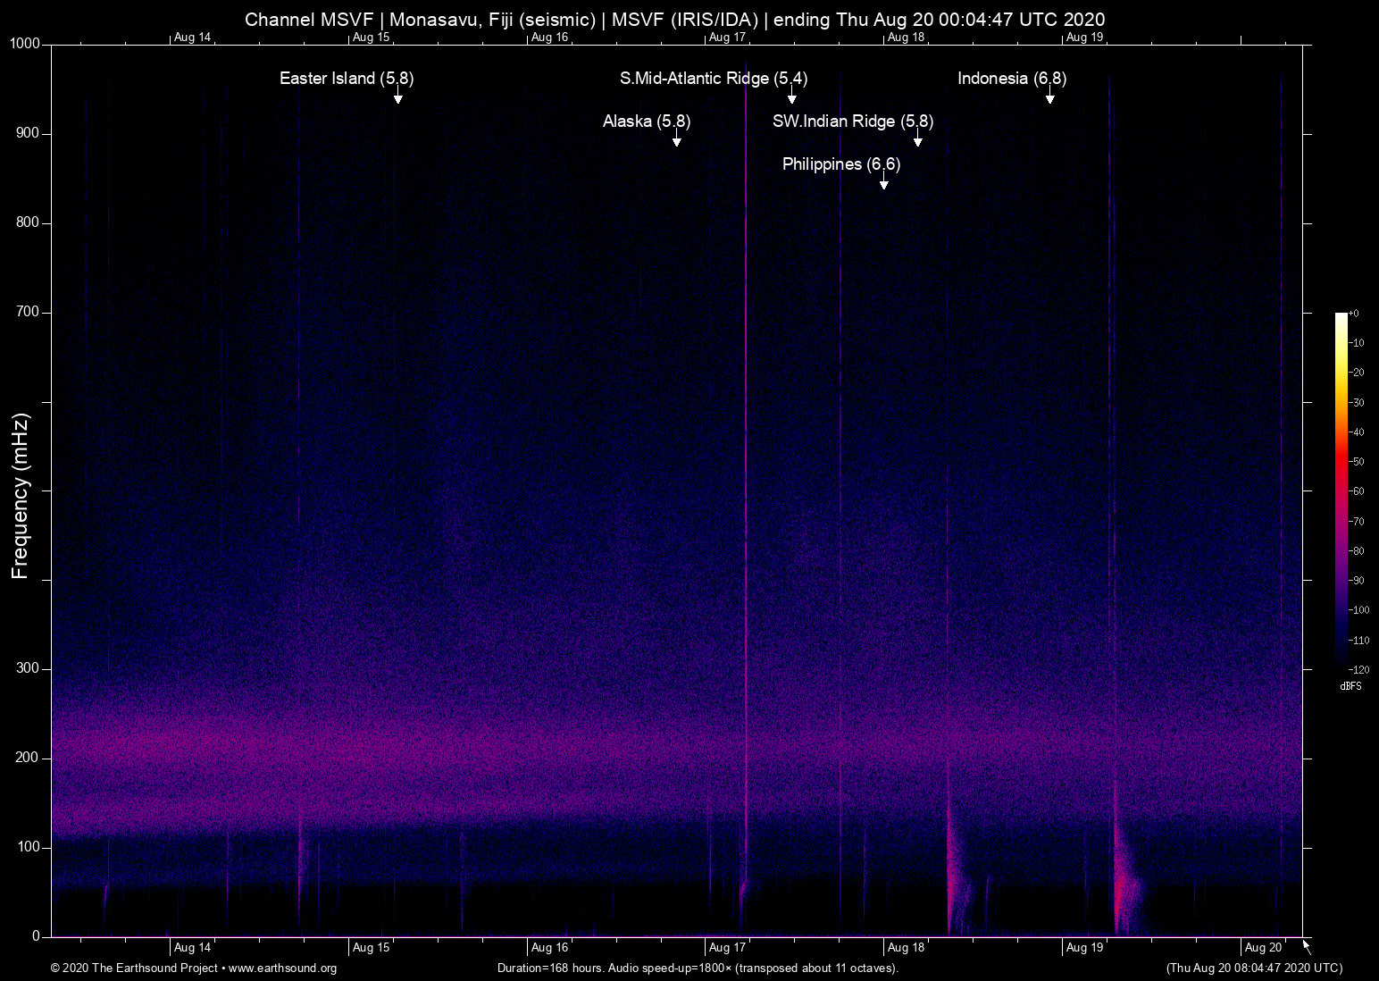Click Aug 16 on the top time axis
Screen dimensions: 1379x981
(550, 38)
